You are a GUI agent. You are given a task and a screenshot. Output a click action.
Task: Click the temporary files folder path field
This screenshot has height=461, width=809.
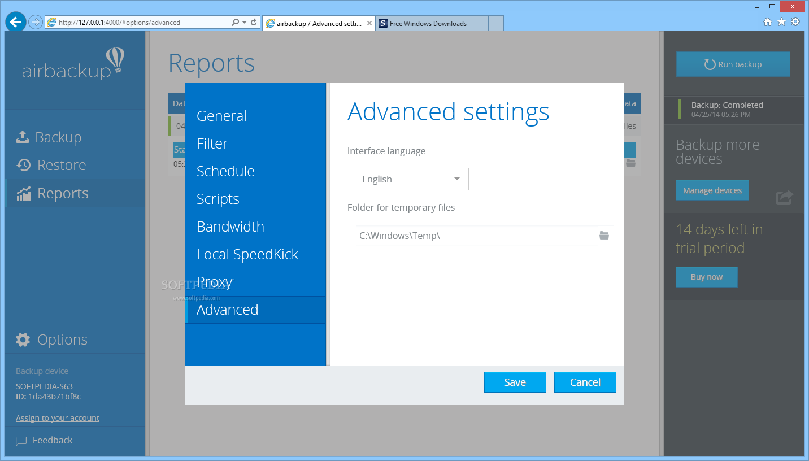tap(485, 236)
